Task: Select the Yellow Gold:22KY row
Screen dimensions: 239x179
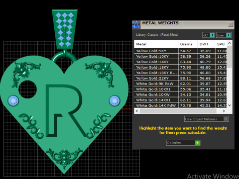Action: (x=180, y=78)
